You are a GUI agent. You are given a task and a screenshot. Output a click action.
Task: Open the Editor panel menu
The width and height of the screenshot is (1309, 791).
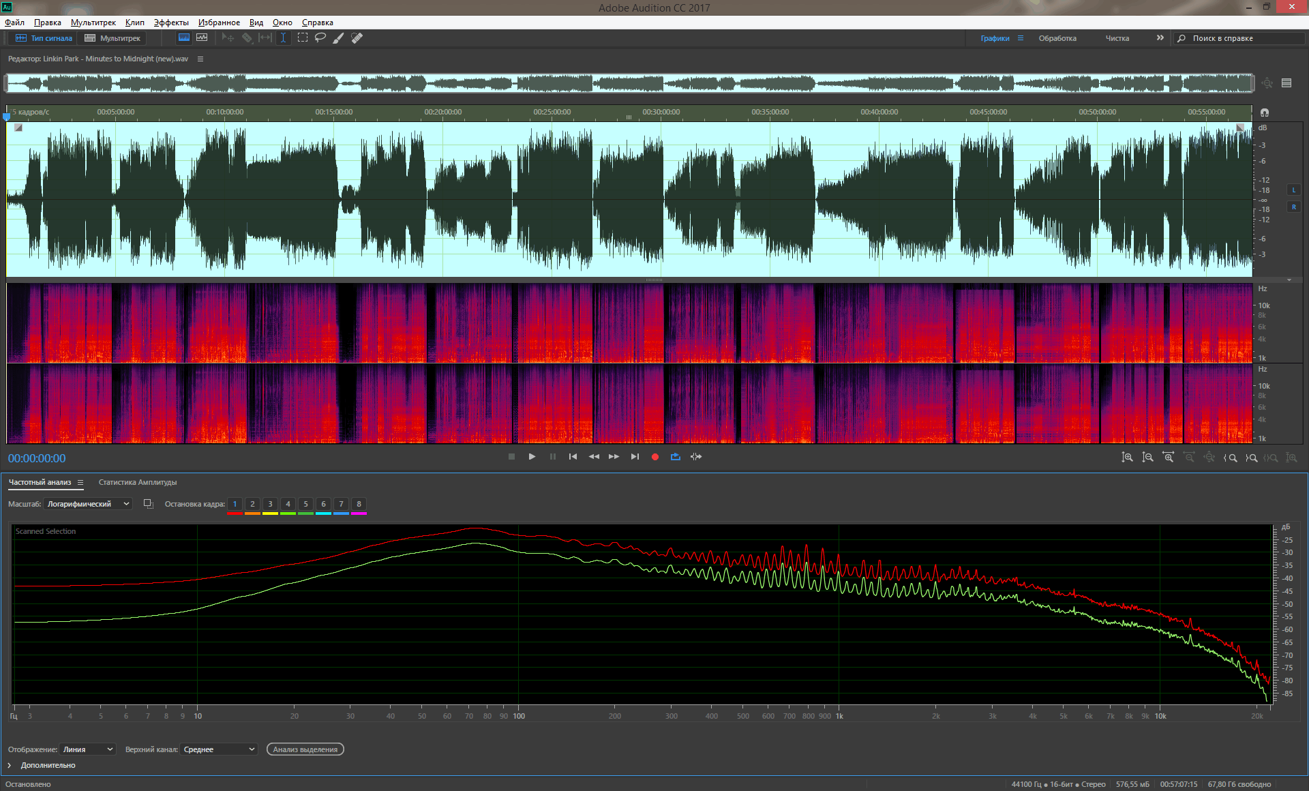pyautogui.click(x=200, y=59)
